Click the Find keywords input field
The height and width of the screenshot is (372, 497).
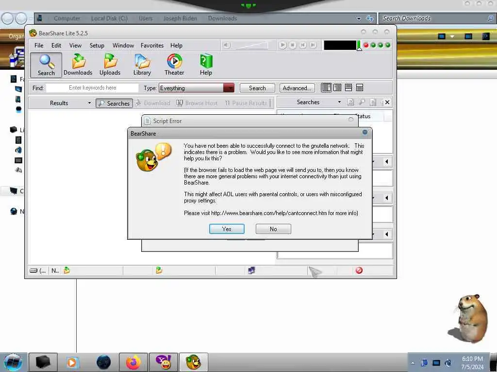click(92, 88)
